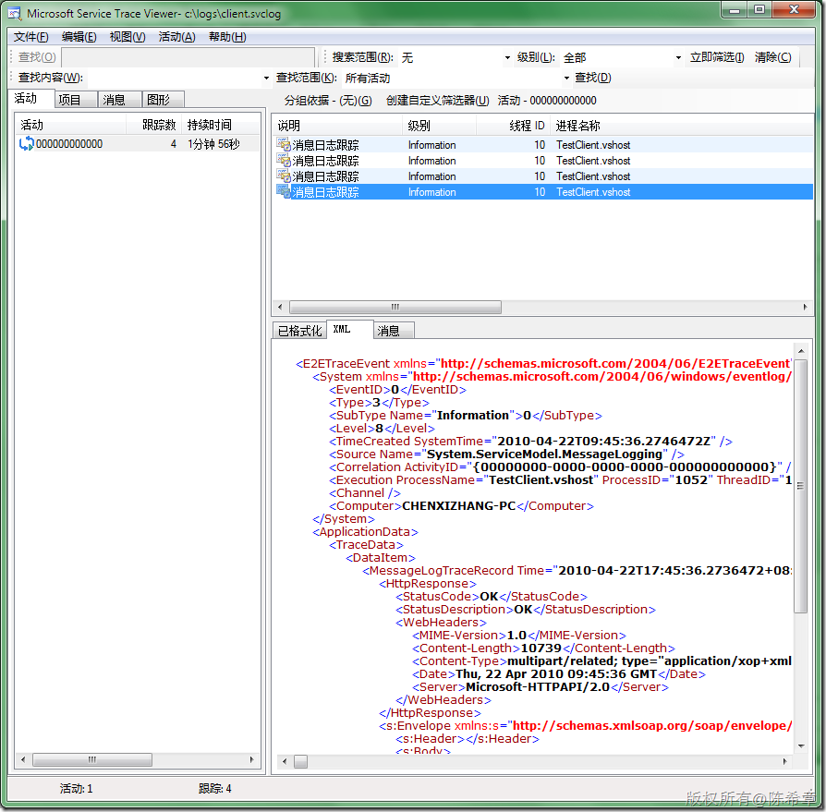
Task: Click the StatusCode OK element in XML
Action: [x=491, y=597]
